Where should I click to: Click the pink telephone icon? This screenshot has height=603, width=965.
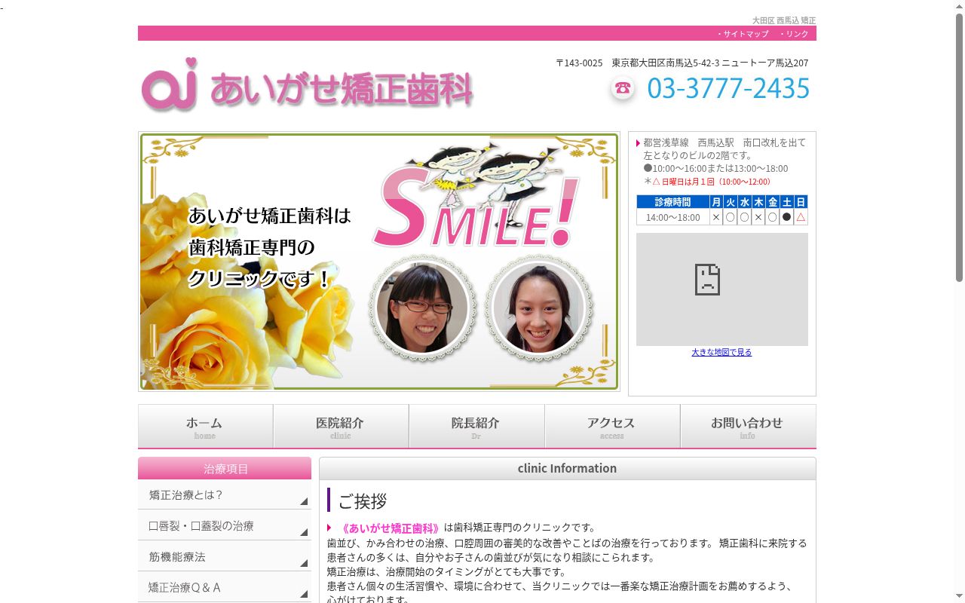click(x=622, y=89)
